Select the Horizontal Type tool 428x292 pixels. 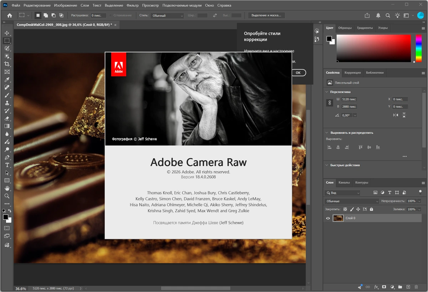click(7, 165)
